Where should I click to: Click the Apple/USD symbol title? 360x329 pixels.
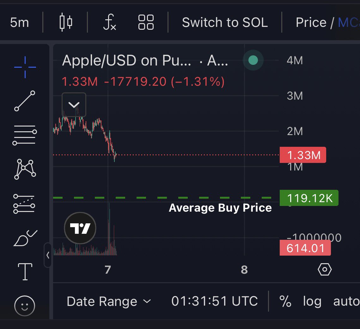[x=126, y=61]
